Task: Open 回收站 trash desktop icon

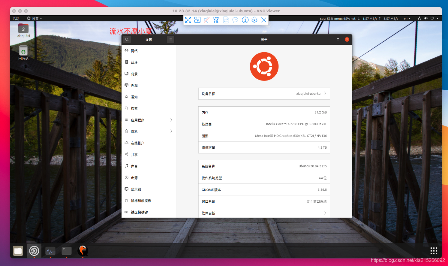Action: pos(23,53)
